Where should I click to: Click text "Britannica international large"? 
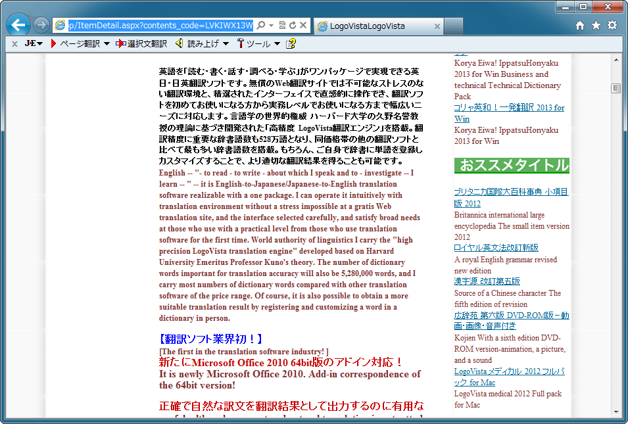tap(499, 215)
